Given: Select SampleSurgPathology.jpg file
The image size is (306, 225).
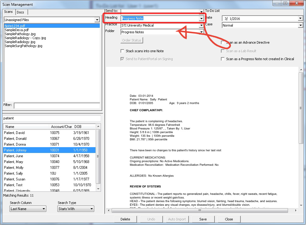Looking at the screenshot, I should point(23,46).
